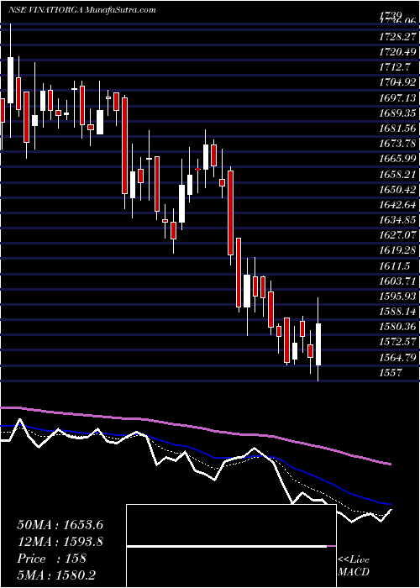Click the 1611.5 price axis label
The image size is (420, 588).
point(394,266)
